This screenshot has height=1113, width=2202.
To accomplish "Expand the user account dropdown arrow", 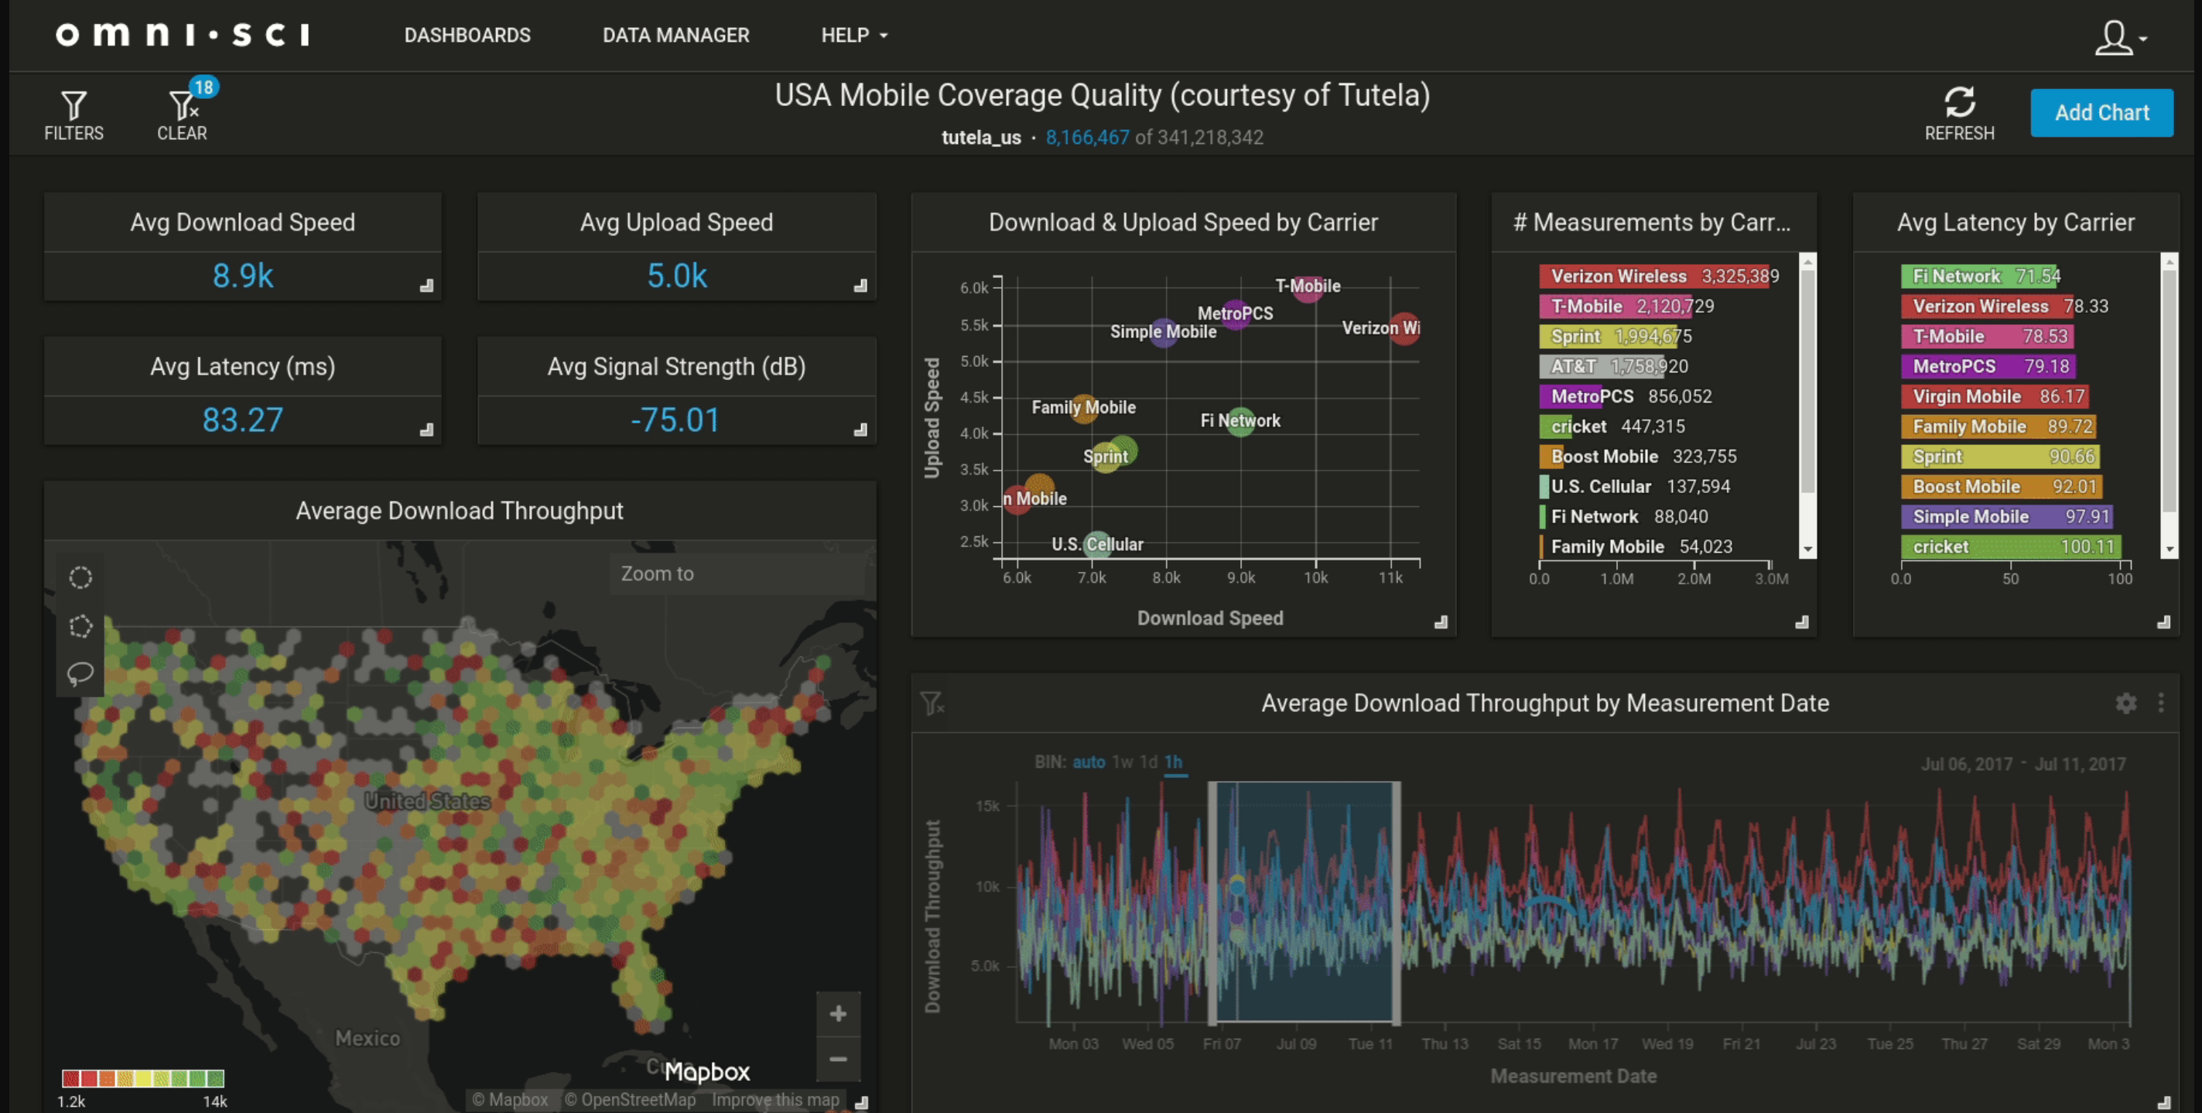I will 2143,39.
